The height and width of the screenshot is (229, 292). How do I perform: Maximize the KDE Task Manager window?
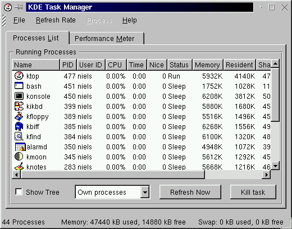tap(272, 7)
